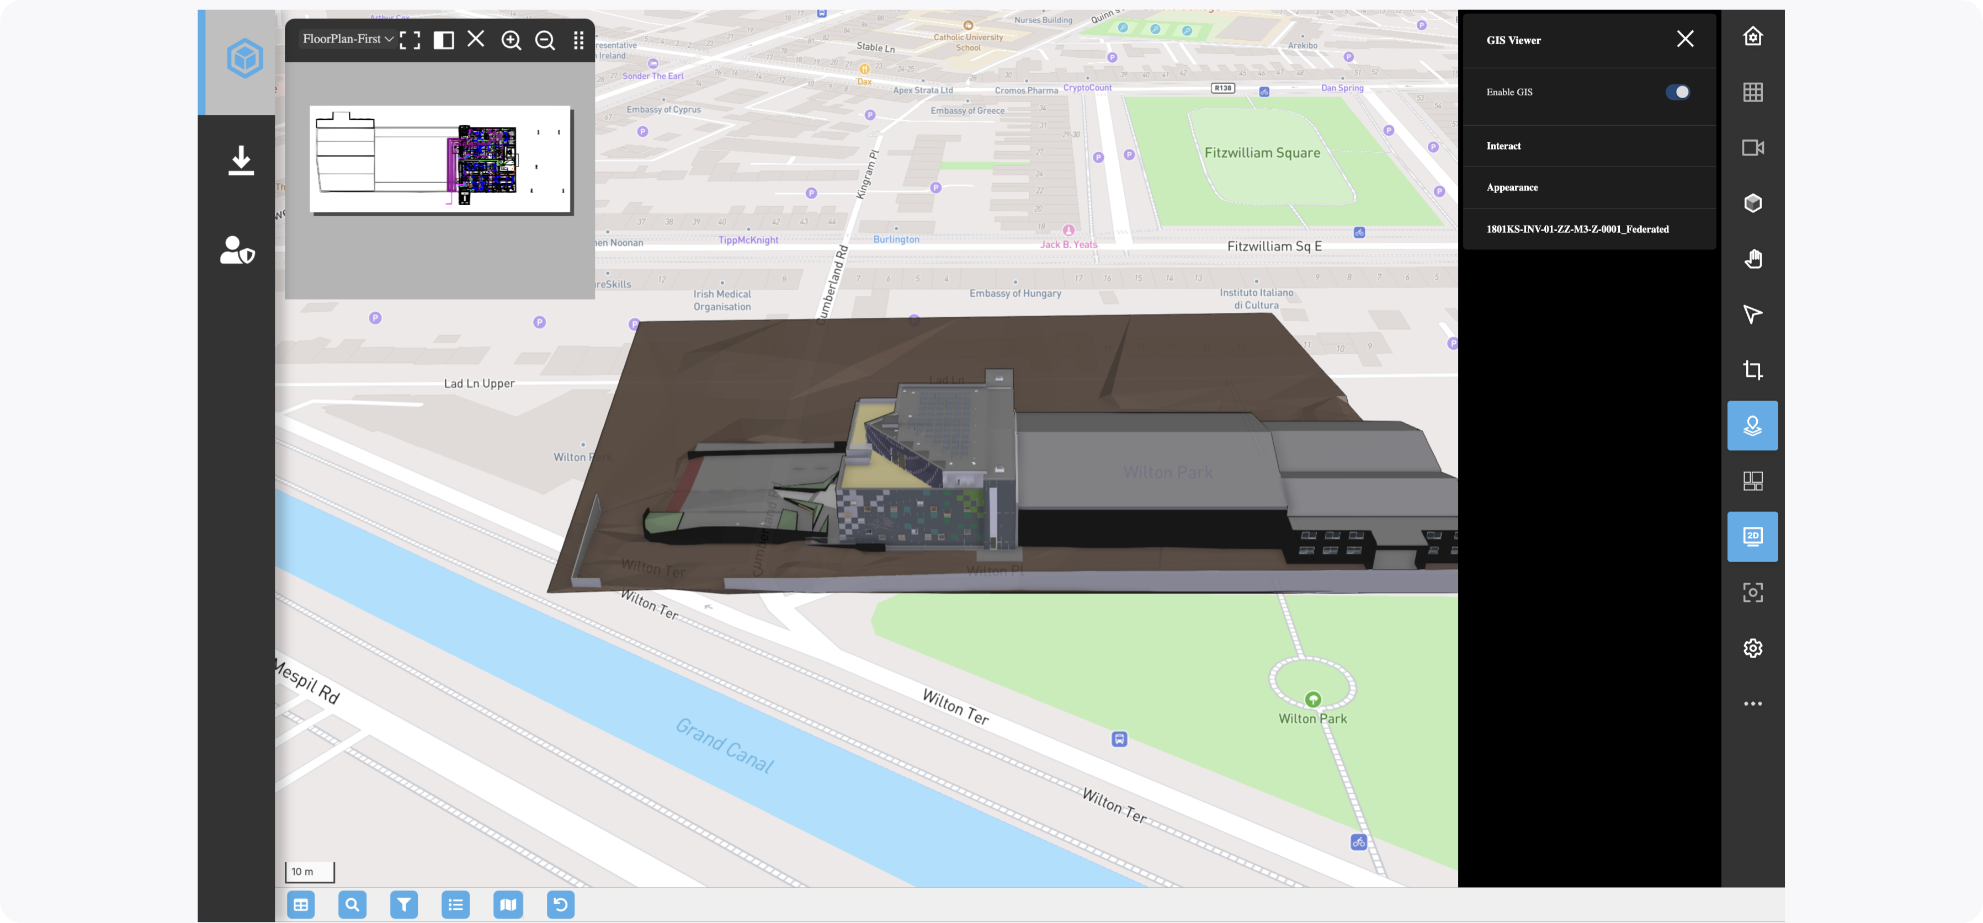This screenshot has width=1983, height=923.
Task: Zoom in on the floor plan
Action: click(511, 40)
